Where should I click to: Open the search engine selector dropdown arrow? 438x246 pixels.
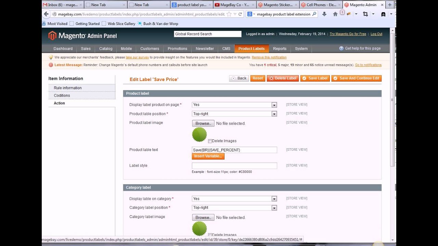coord(254,14)
